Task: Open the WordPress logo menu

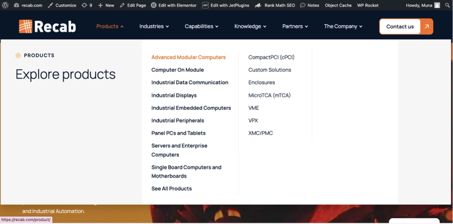Action: tap(5, 5)
